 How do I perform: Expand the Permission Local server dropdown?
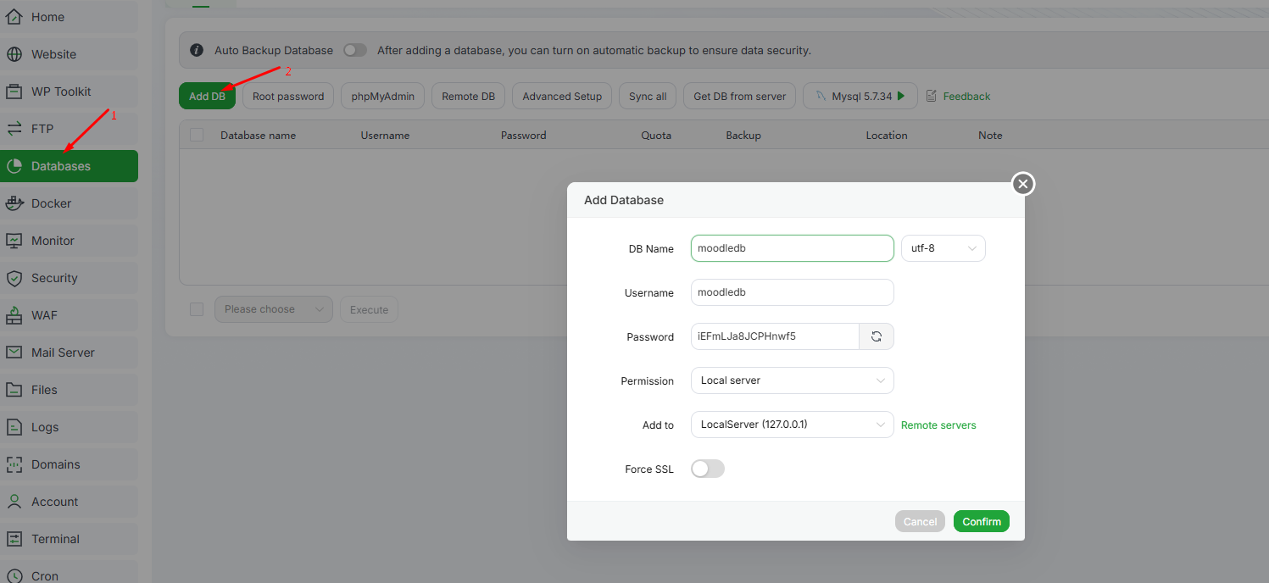point(792,380)
